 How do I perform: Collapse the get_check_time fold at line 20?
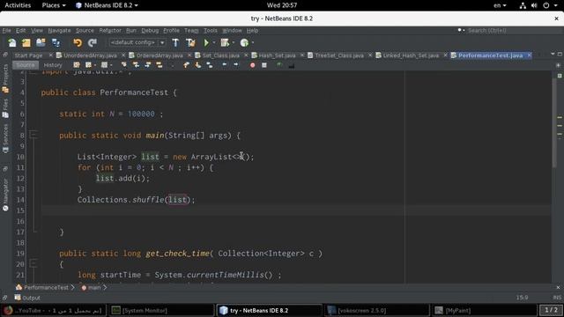click(33, 264)
